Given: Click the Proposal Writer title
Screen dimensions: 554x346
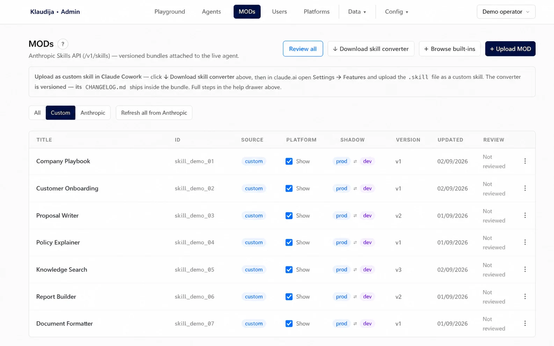Looking at the screenshot, I should (x=57, y=216).
